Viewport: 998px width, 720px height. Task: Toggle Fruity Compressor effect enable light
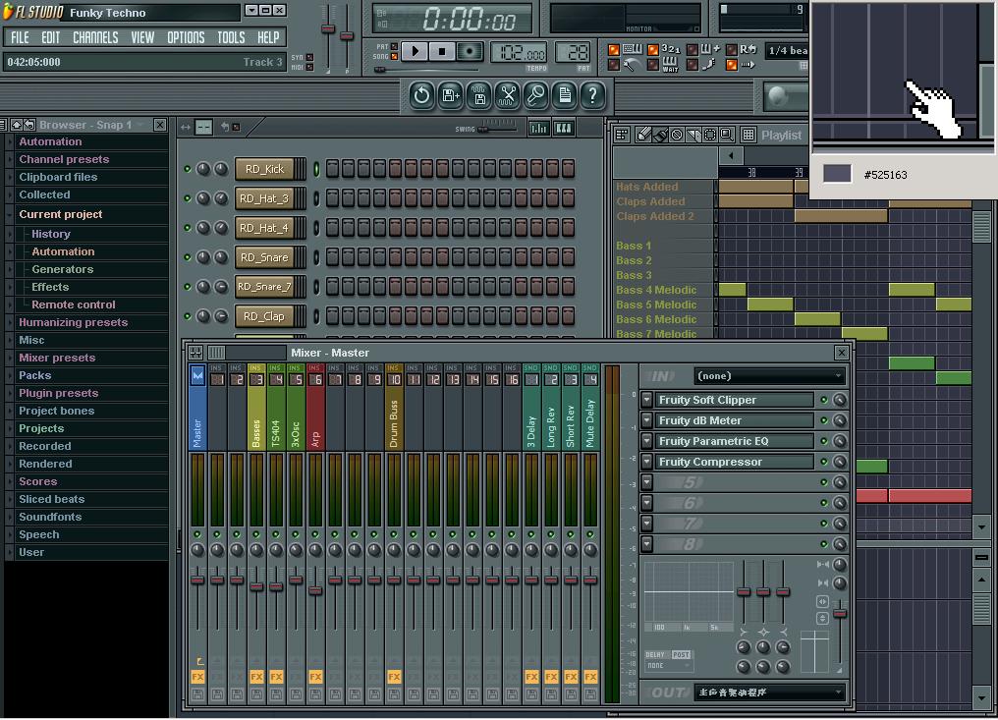[x=823, y=462]
